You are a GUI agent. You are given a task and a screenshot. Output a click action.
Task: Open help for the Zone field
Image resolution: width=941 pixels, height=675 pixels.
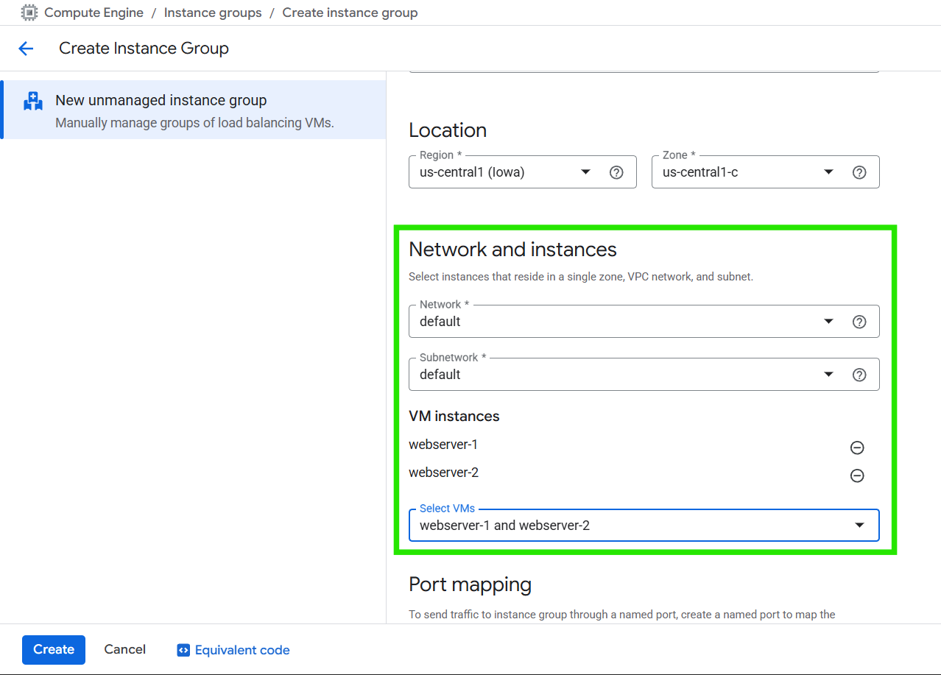pyautogui.click(x=859, y=172)
